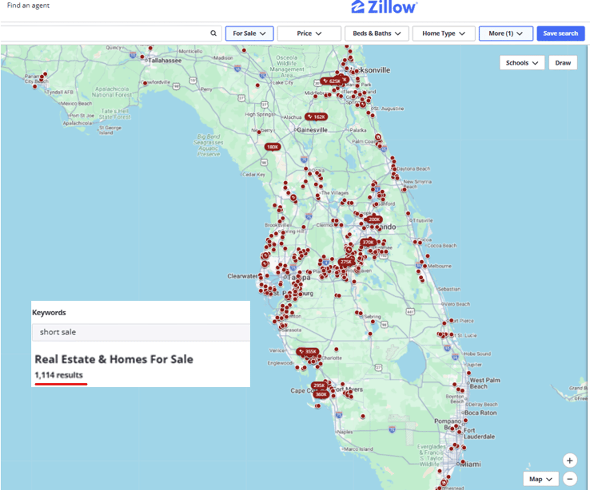Open the For Sale dropdown
The image size is (590, 490).
click(249, 33)
